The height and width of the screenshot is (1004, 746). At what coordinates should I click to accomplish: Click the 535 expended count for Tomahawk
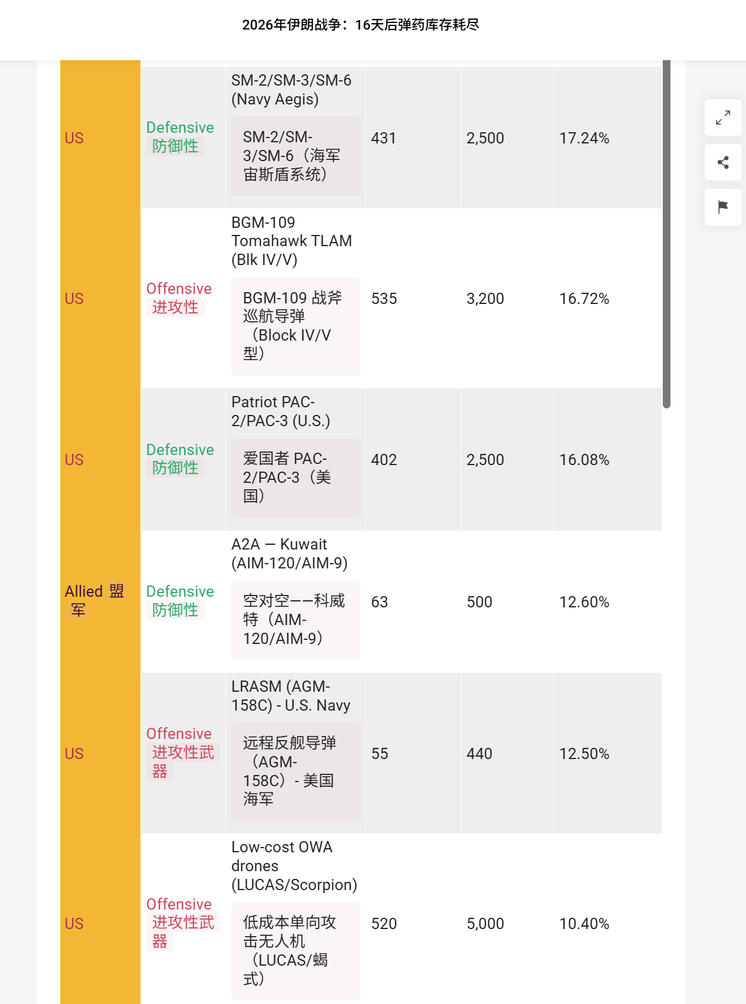[x=384, y=299]
